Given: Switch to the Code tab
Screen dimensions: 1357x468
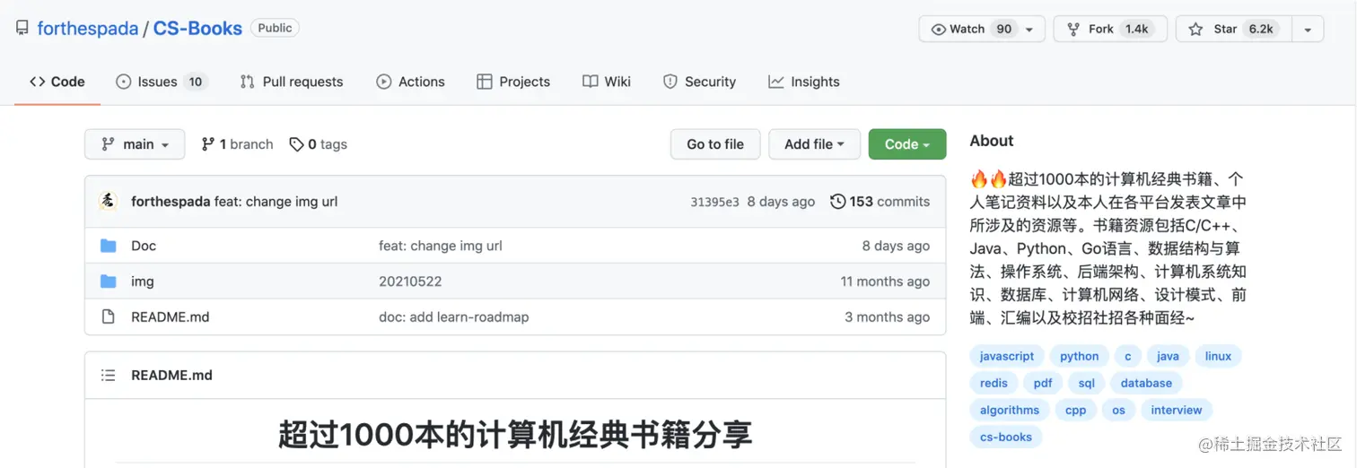Looking at the screenshot, I should coord(57,82).
